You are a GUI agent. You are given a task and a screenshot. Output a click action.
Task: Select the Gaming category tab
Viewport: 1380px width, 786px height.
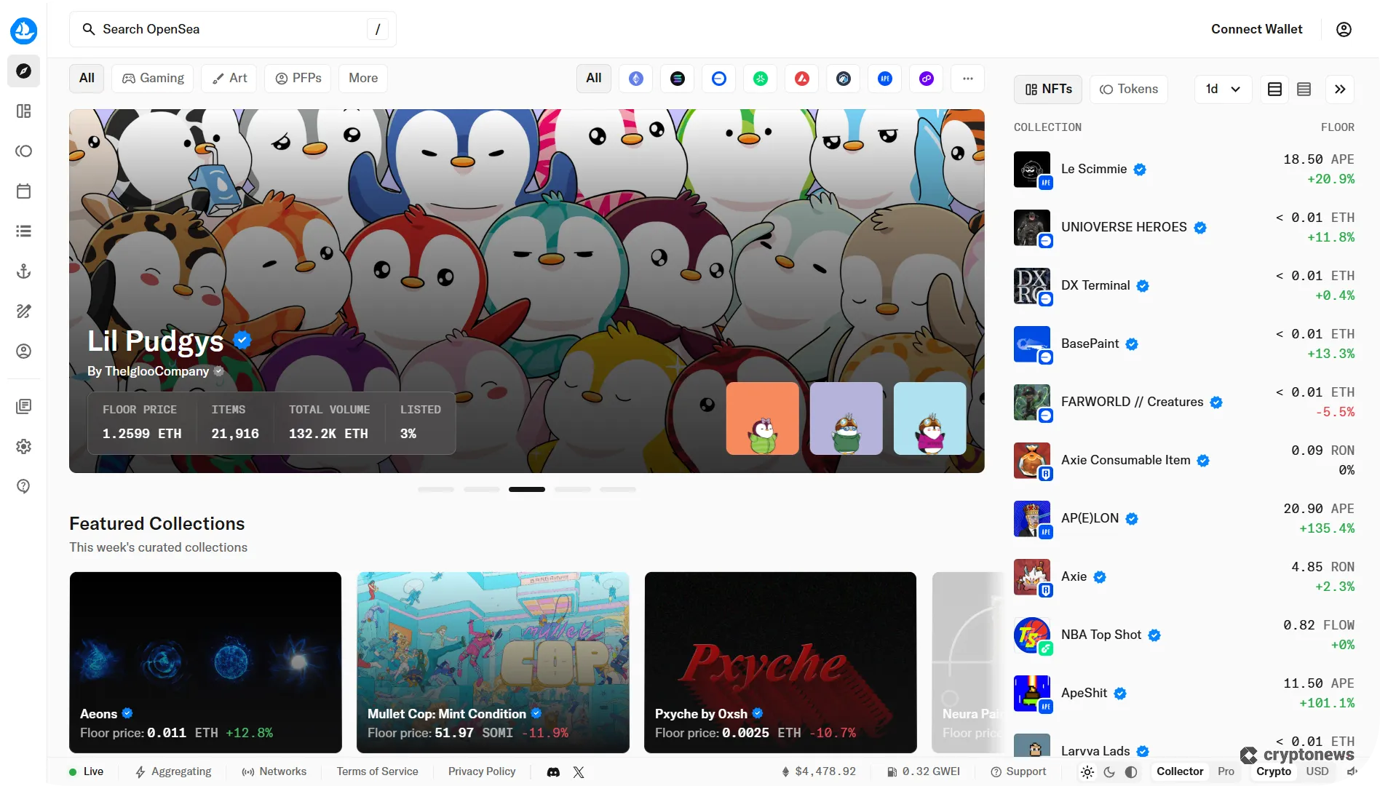point(153,78)
